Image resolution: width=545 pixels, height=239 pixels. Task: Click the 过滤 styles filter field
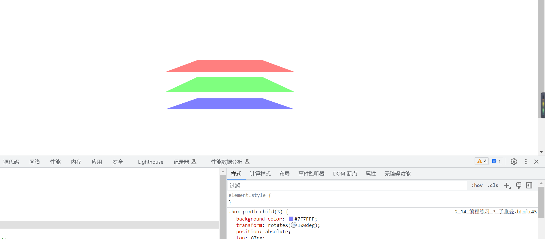(347, 186)
